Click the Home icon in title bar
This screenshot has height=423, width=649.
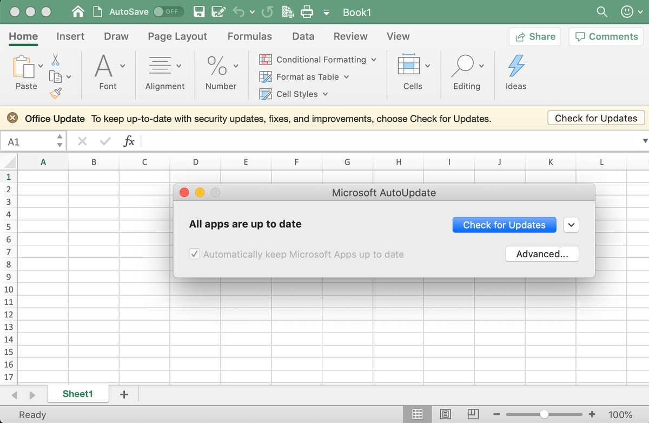[x=78, y=12]
